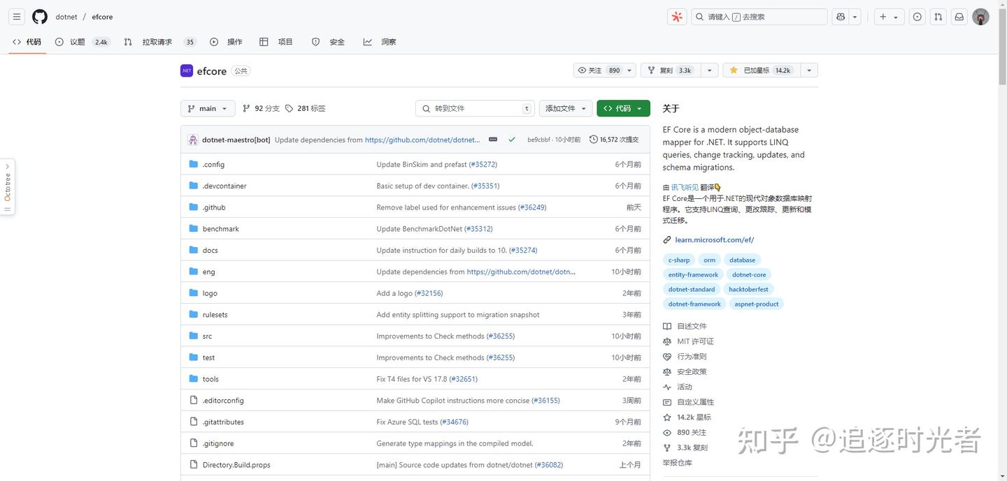Focus the Go to file field
1007x481 pixels.
pyautogui.click(x=475, y=108)
